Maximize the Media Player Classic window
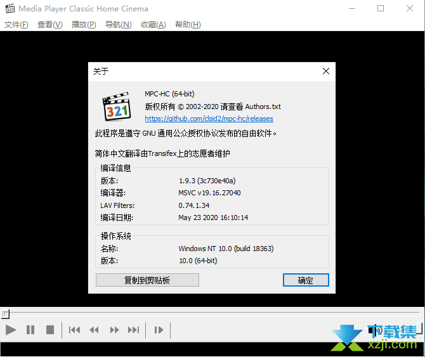 point(381,8)
